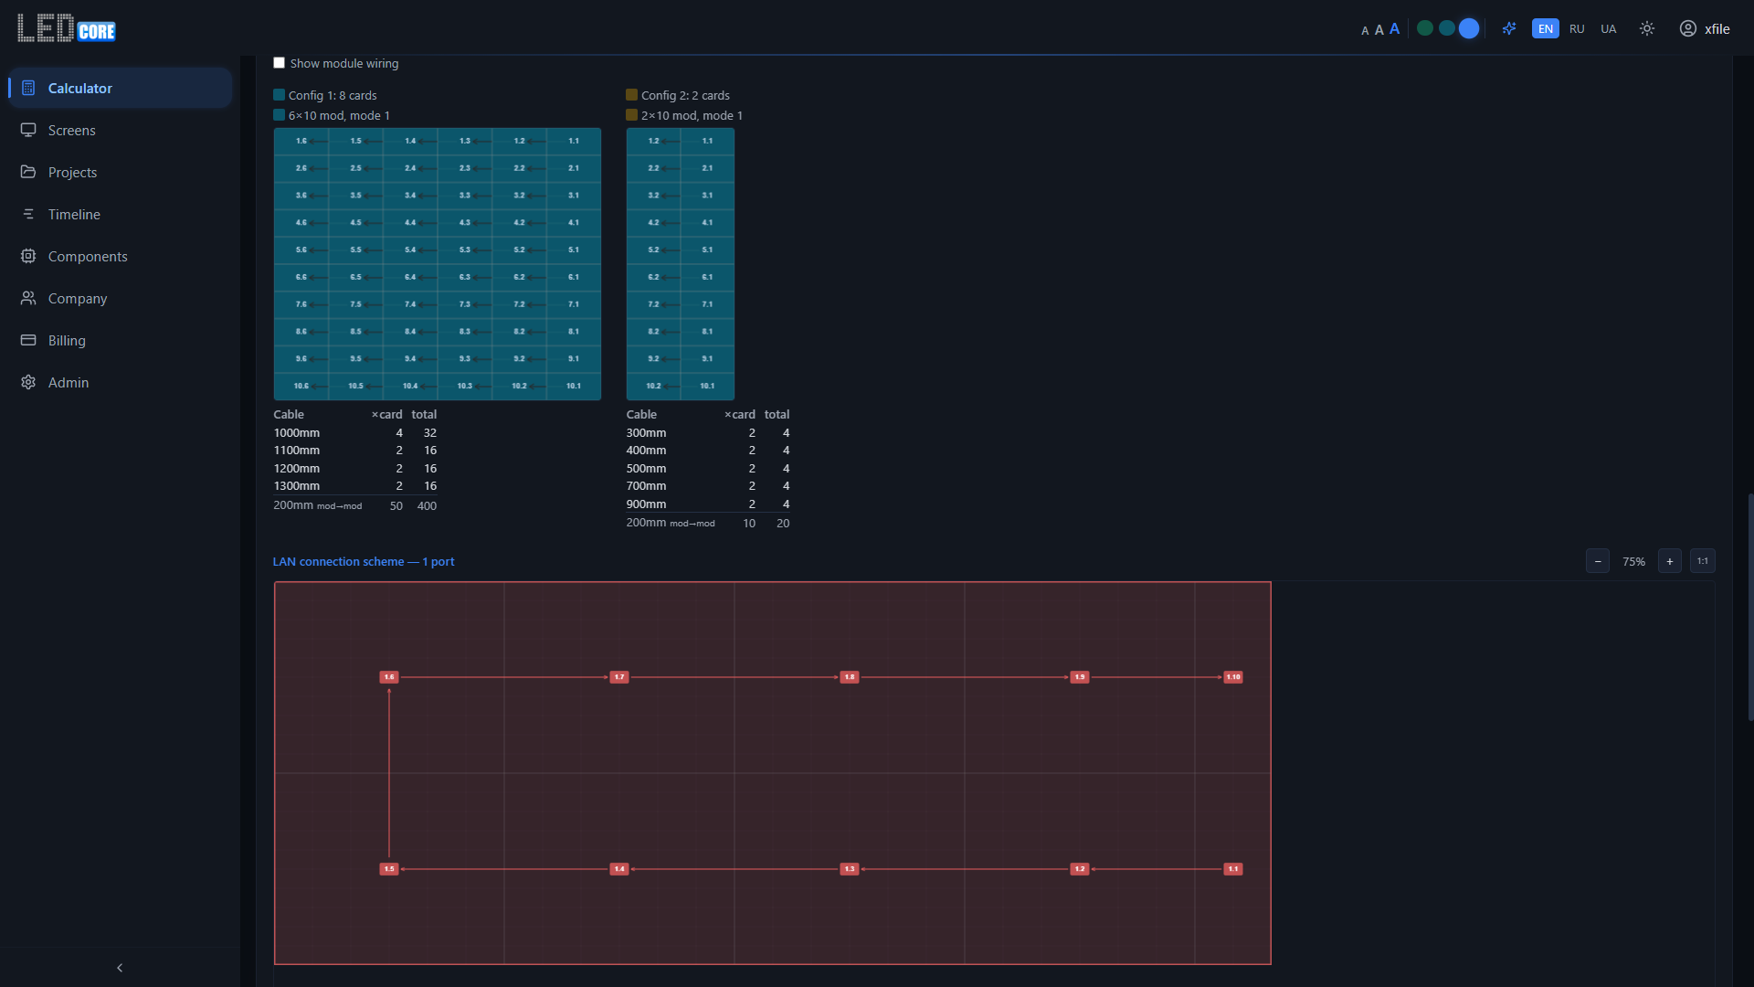Select the medium font size A

[1379, 30]
